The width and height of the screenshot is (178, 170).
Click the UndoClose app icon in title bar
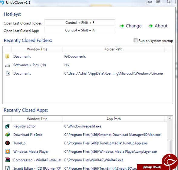tap(2, 2)
